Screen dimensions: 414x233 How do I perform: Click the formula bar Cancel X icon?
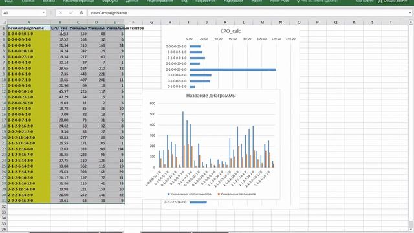pyautogui.click(x=60, y=13)
